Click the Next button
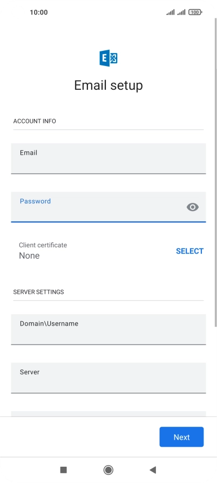The width and height of the screenshot is (217, 483). (181, 437)
